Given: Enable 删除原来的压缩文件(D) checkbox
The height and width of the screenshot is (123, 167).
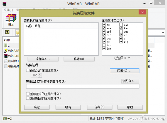Looking at the screenshot, I should (28, 94).
